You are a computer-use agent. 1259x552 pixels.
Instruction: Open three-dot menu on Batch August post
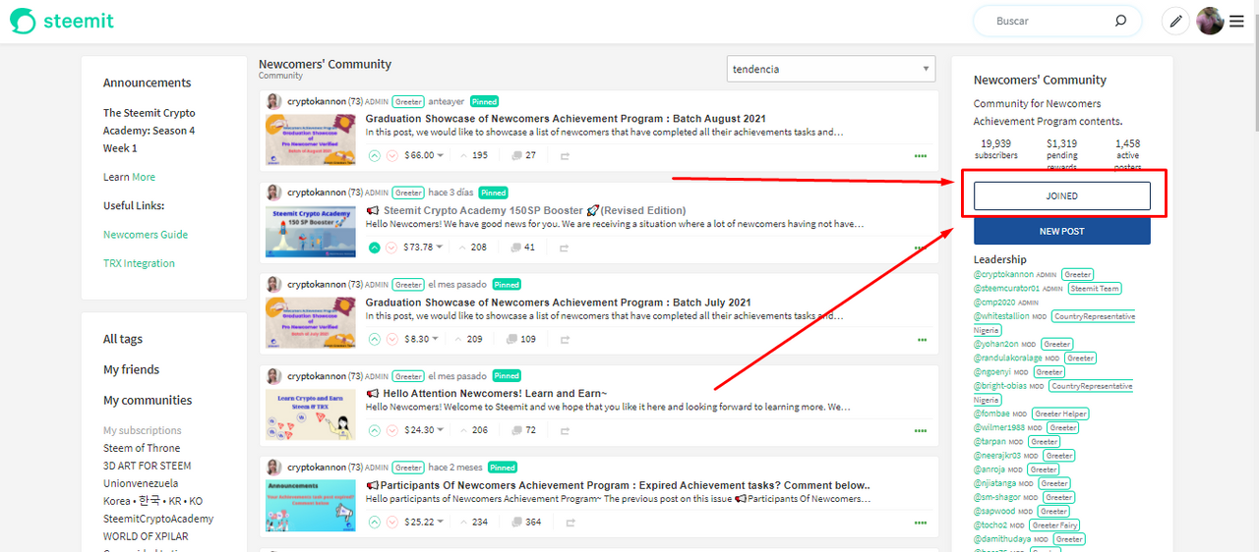coord(921,156)
